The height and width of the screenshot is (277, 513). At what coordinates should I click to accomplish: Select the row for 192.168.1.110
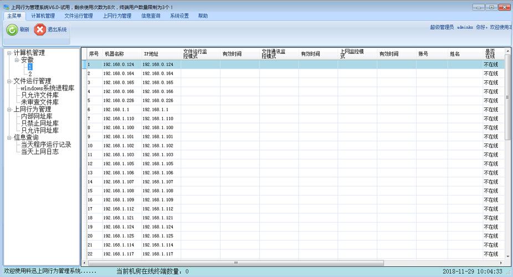tap(119, 119)
